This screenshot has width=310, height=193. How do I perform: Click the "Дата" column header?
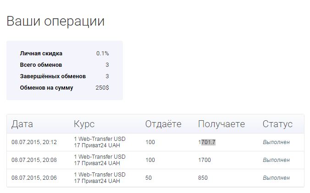click(x=22, y=124)
